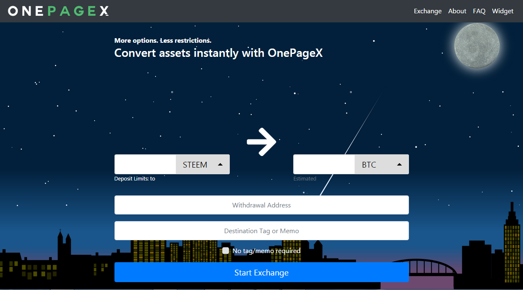Open the Widget nav link
523x290 pixels.
[x=503, y=11]
